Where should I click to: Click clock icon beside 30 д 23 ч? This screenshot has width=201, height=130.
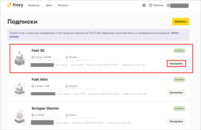pos(67,57)
